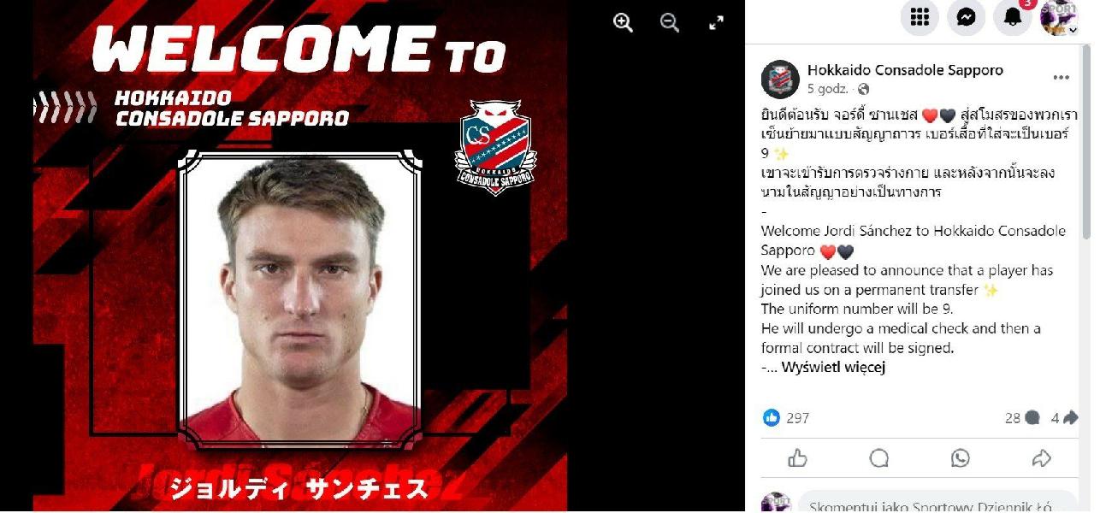Click the comment bubble button
Image resolution: width=1100 pixels, height=513 pixels.
tap(879, 458)
